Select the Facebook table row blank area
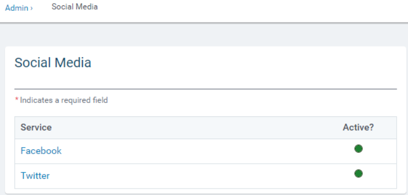 pos(205,151)
